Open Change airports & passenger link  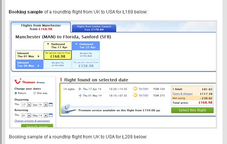(32, 121)
